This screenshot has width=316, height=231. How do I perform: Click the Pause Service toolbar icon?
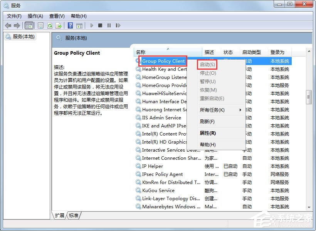(x=109, y=25)
